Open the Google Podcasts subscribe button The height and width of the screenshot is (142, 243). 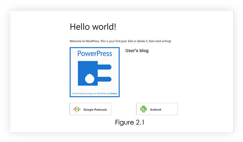[x=90, y=109]
